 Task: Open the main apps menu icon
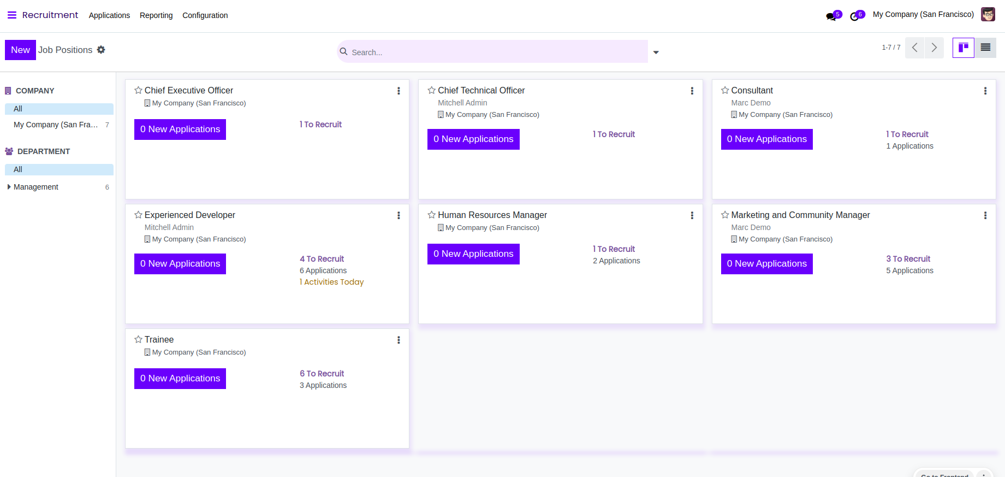tap(11, 15)
